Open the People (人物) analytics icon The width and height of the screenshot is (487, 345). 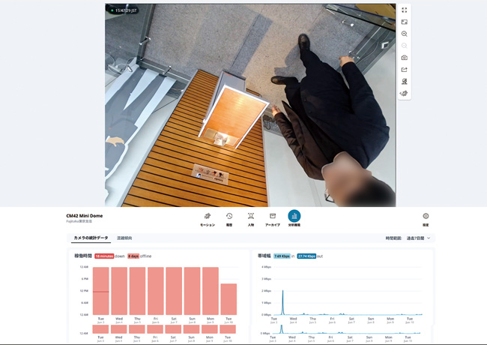tap(251, 218)
